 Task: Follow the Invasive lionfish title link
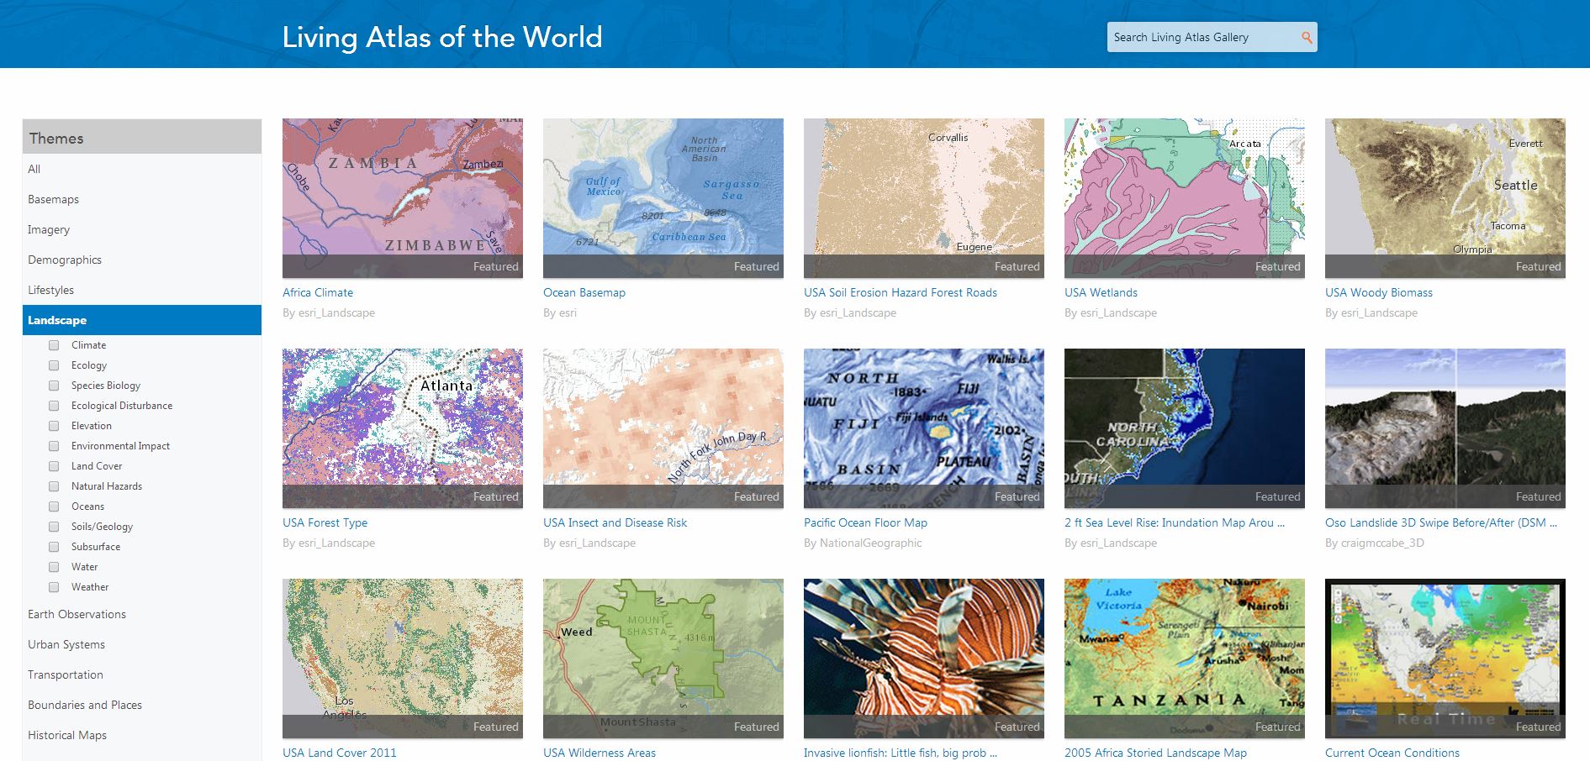(x=901, y=753)
